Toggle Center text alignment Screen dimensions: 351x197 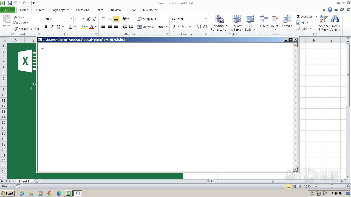110,27
